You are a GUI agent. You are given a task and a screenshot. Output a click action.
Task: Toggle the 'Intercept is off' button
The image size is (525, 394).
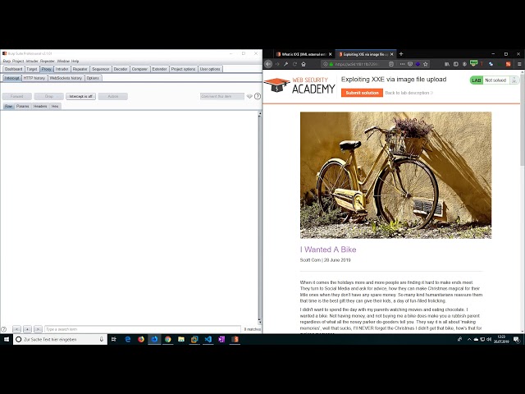click(x=80, y=97)
